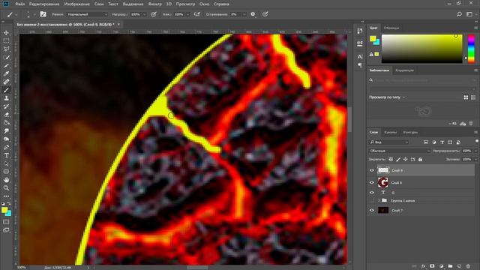Viewport: 480px width, 270px height.
Task: Open the flow percentage dropdown arrow
Action: point(187,14)
